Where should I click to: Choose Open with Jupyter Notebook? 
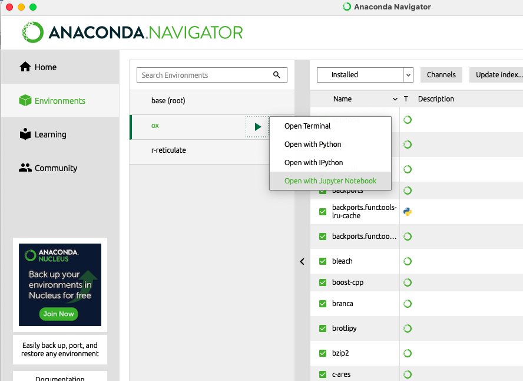pos(330,180)
